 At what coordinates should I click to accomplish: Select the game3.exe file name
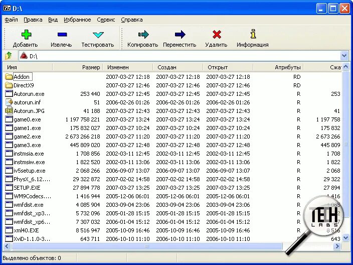[x=27, y=145]
